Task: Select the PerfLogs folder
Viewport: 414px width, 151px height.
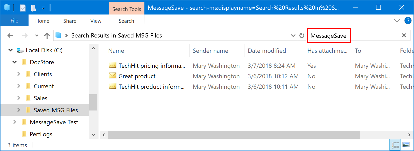Action: pyautogui.click(x=41, y=134)
